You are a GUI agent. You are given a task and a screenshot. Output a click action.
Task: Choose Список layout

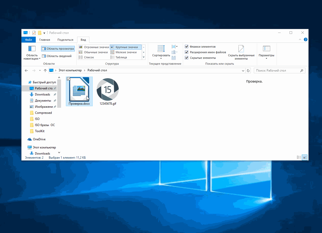pos(87,57)
